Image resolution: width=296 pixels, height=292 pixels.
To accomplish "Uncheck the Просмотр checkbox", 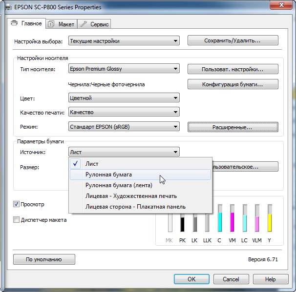I will pos(16,204).
